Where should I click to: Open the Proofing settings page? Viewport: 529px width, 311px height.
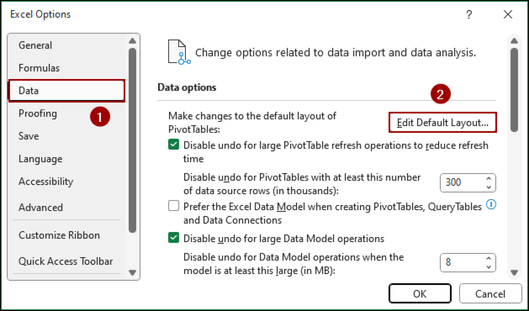click(38, 113)
